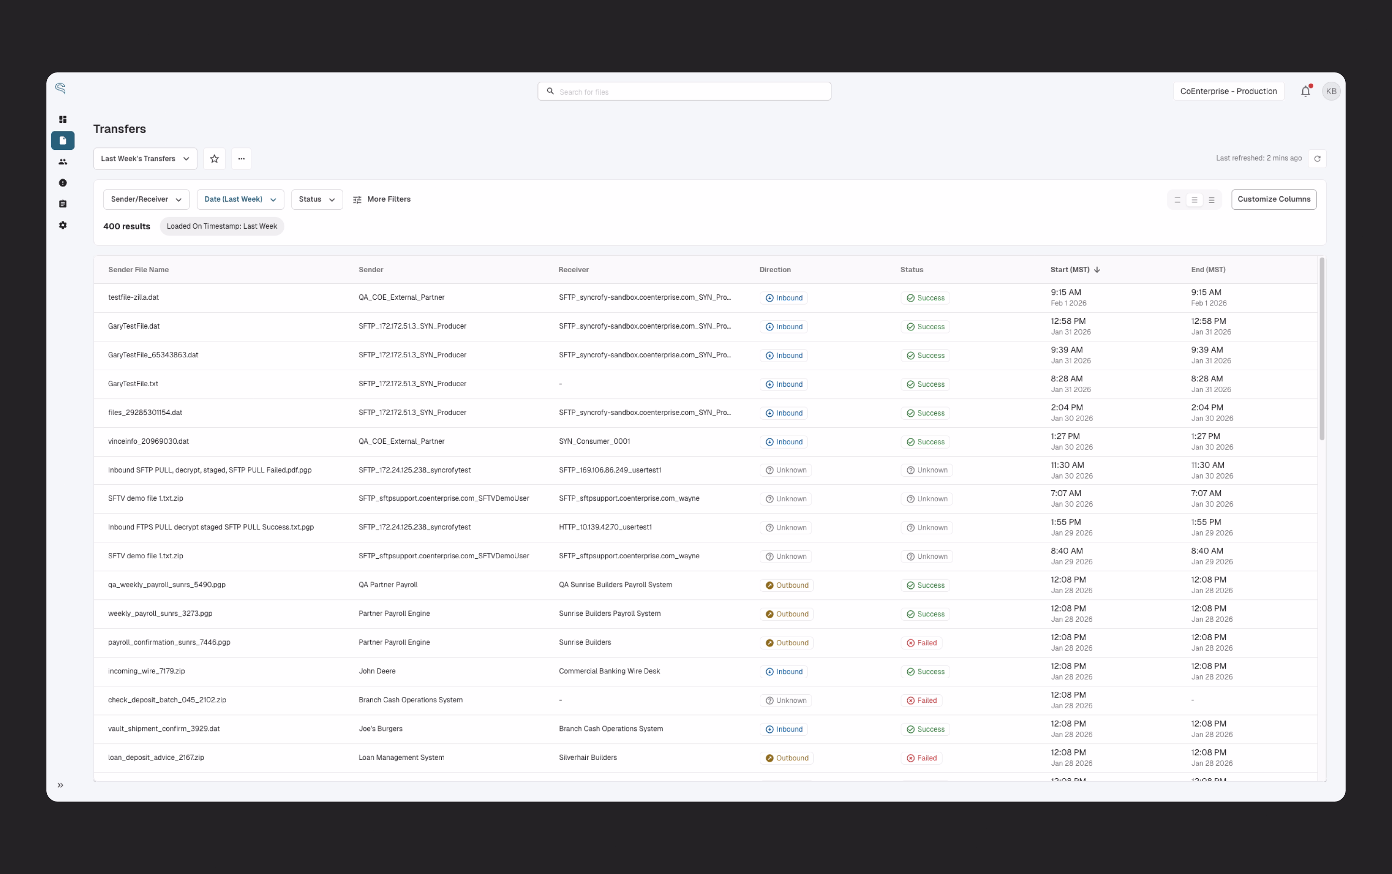Switch to compact row density view

[x=1194, y=200]
